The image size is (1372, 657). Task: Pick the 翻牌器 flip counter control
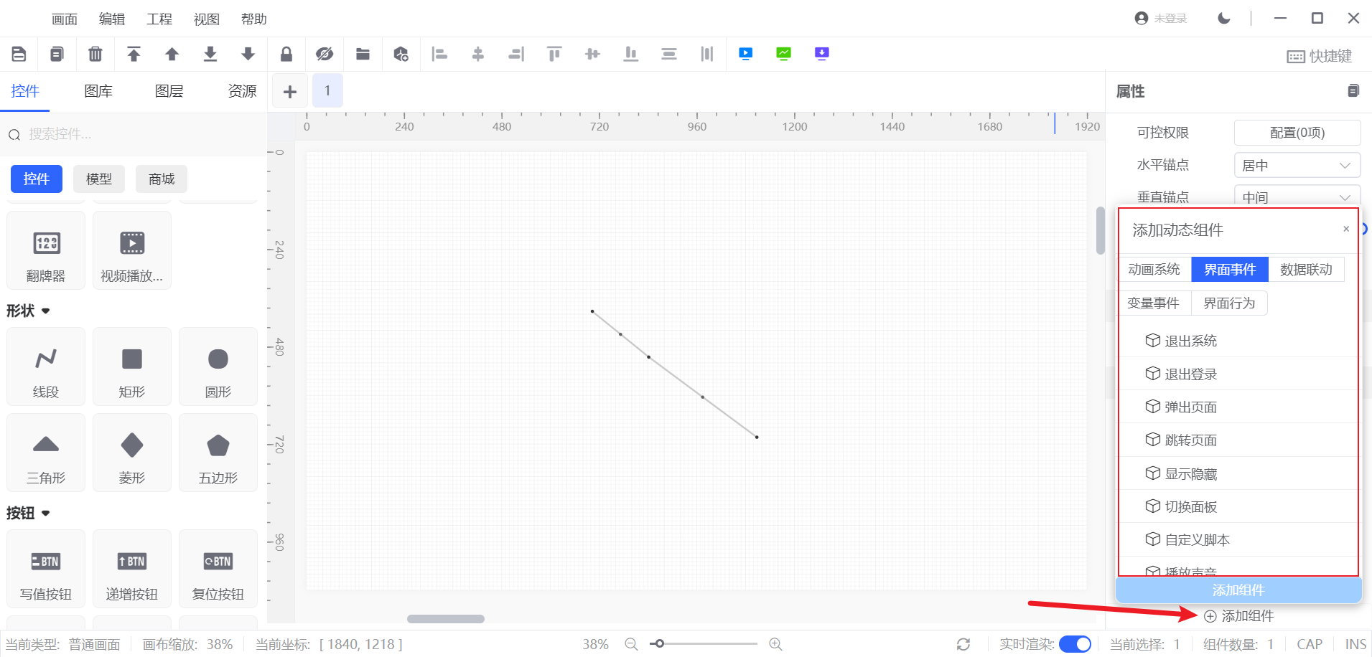pos(46,250)
